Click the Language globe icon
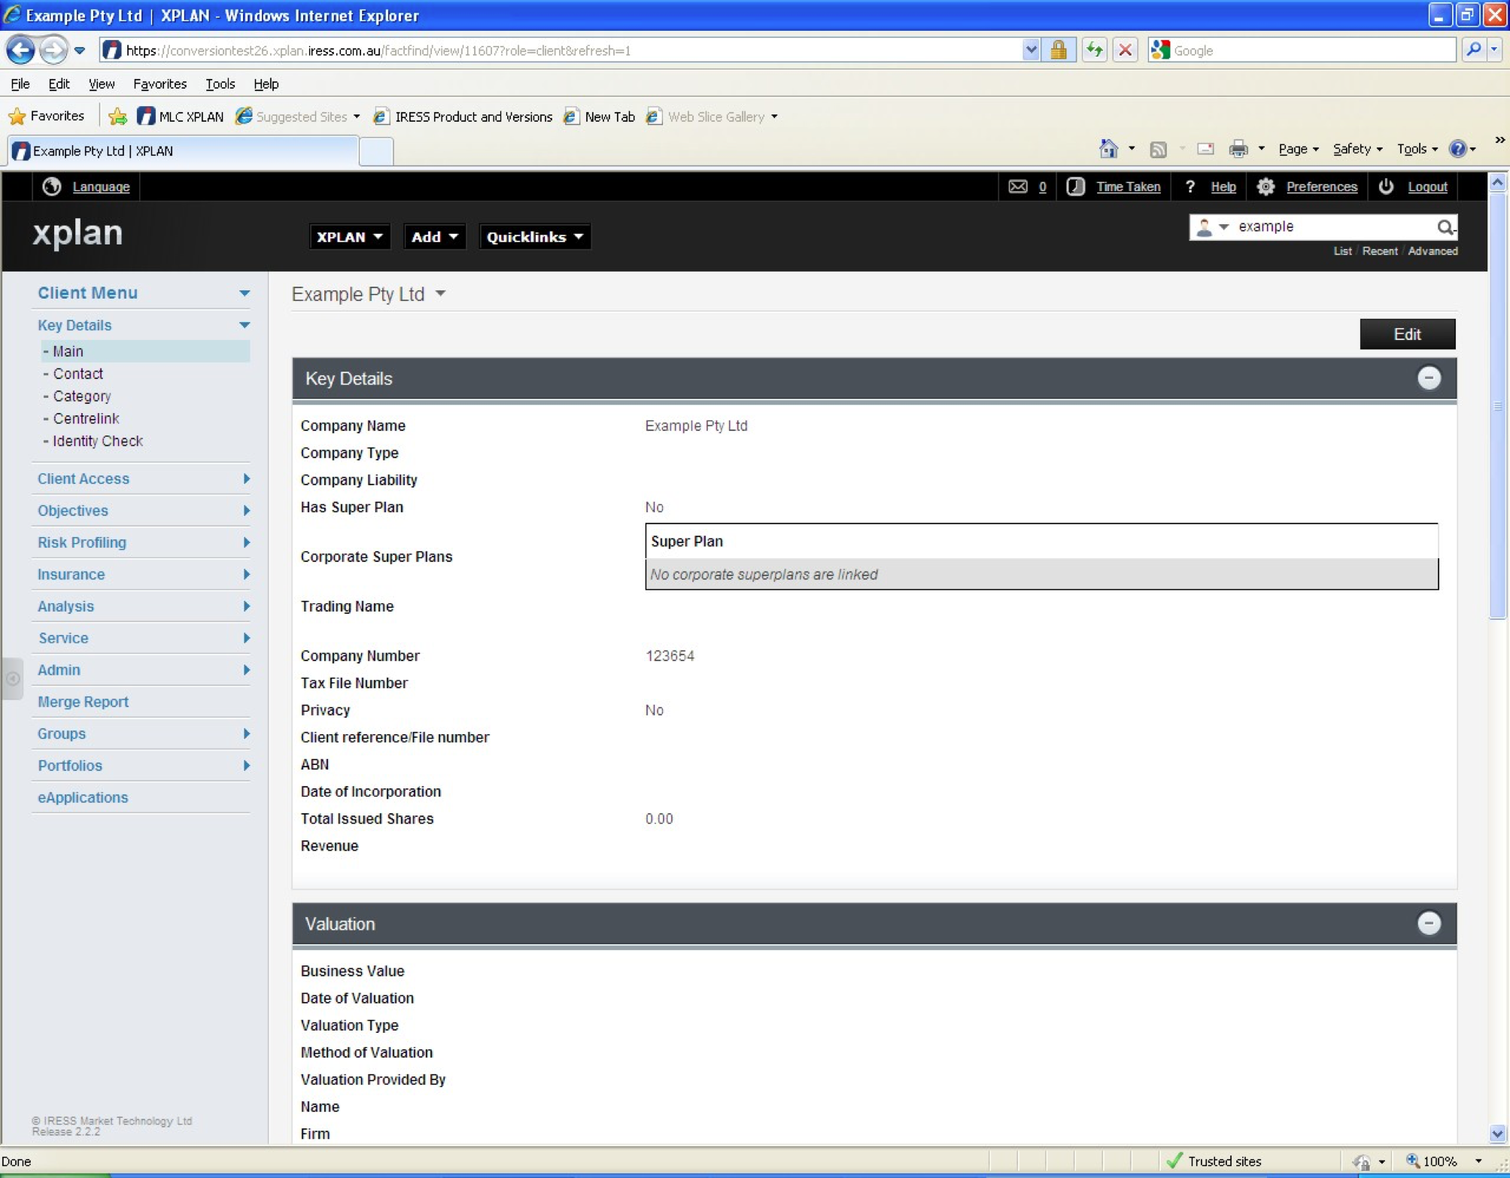Image resolution: width=1510 pixels, height=1178 pixels. pos(51,187)
